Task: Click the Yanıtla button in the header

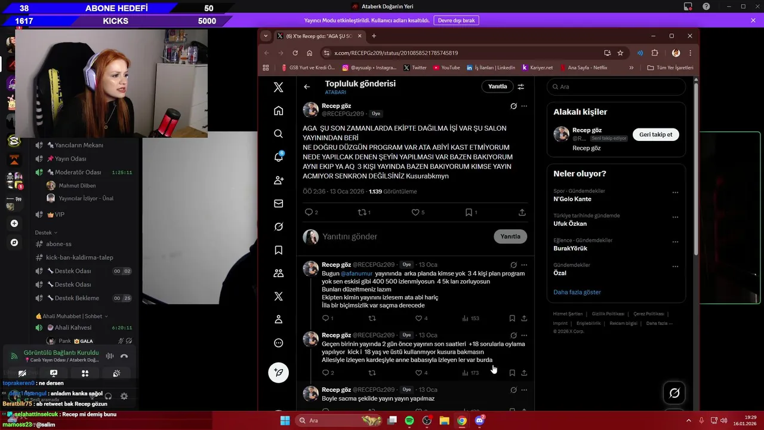Action: (497, 87)
